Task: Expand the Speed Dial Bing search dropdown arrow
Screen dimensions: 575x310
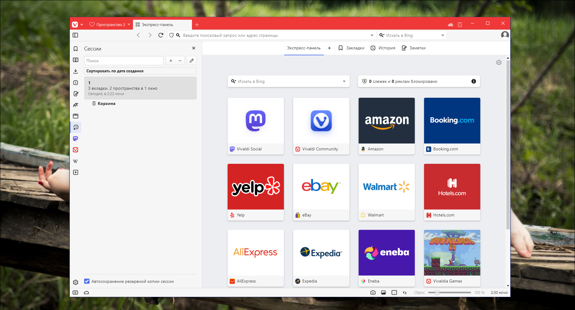Action: pos(344,81)
